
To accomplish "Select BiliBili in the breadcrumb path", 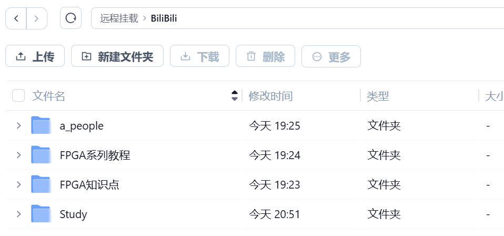I will pos(164,18).
